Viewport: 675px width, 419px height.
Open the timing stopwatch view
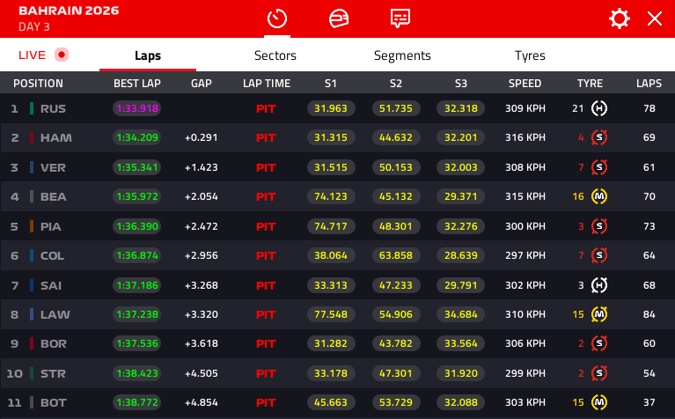click(x=277, y=18)
